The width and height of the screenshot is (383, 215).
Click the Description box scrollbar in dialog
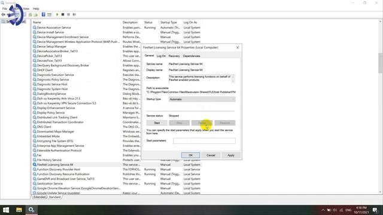[x=233, y=79]
